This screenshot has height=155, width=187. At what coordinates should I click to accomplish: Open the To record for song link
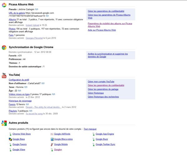pyautogui.click(x=34, y=114)
